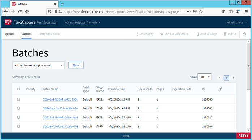Refresh the batch list icon
Viewport: 252px width, 140px height.
coord(244,34)
